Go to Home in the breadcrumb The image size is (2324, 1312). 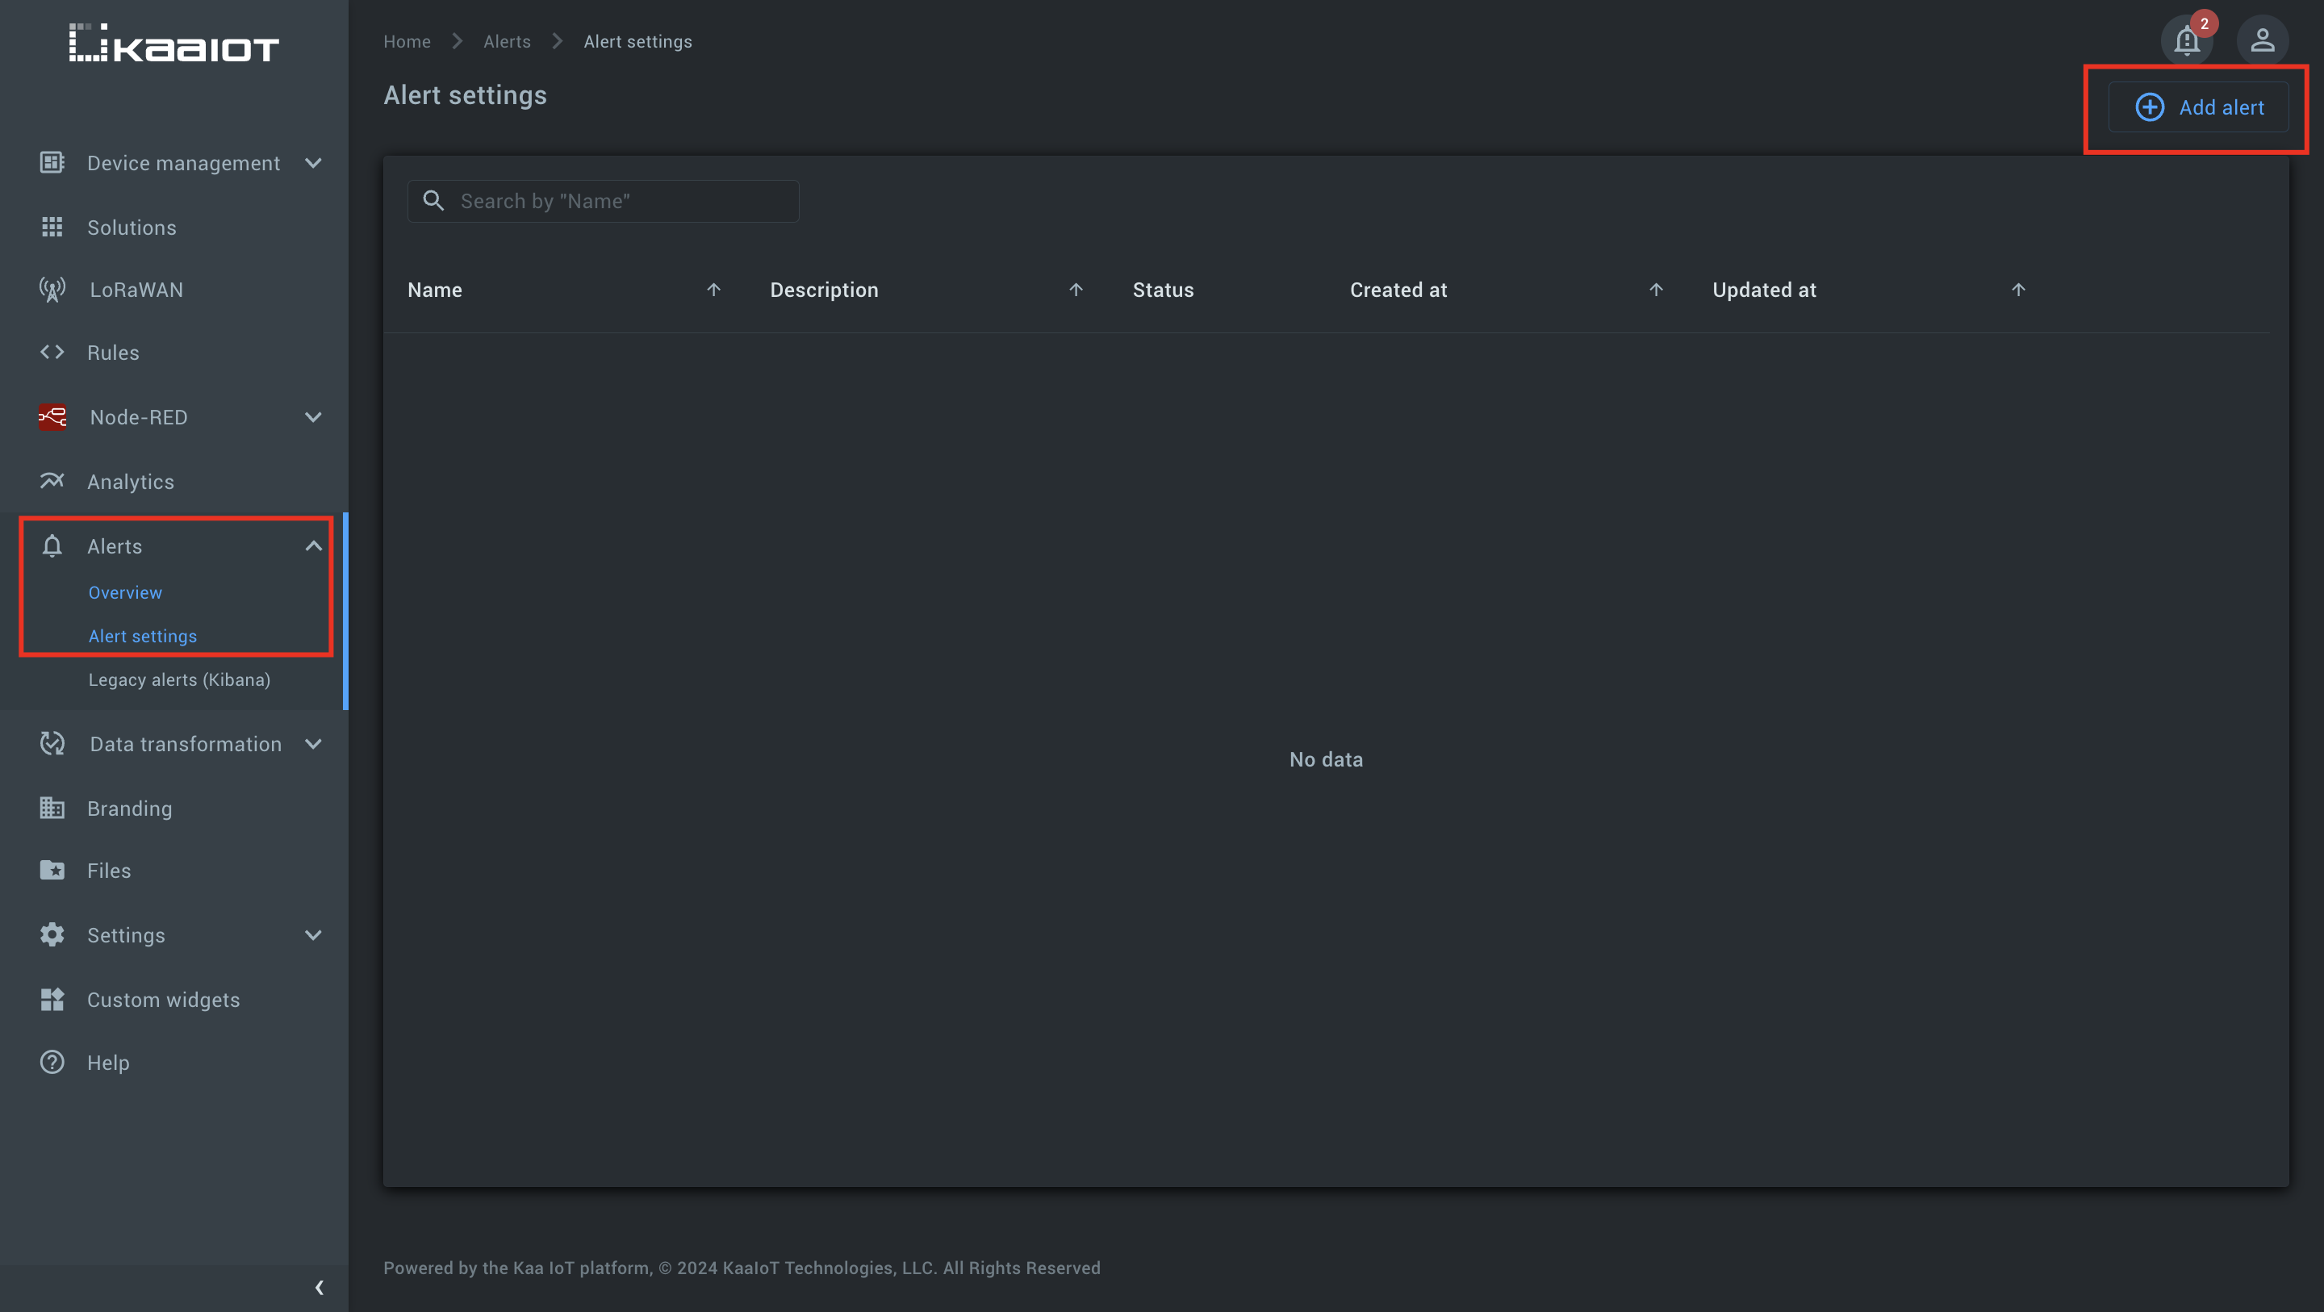[x=407, y=41]
